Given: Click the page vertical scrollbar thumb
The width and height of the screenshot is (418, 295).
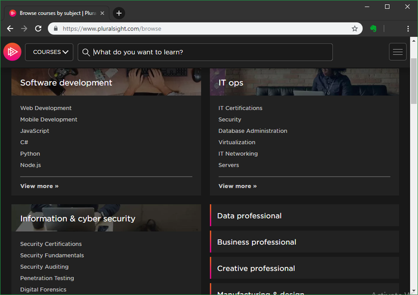Looking at the screenshot, I should (x=413, y=81).
